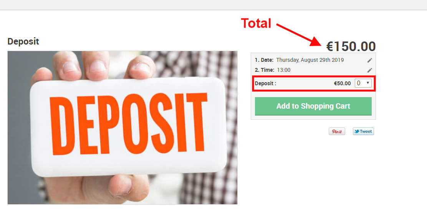Click the "Deposit :" row label

pos(265,84)
